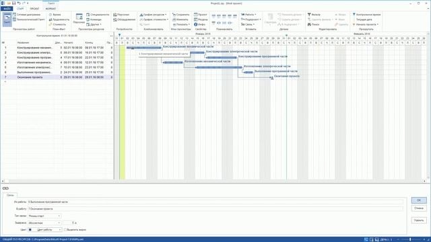Confirm with the OK button
The width and height of the screenshot is (431, 242).
tap(419, 200)
